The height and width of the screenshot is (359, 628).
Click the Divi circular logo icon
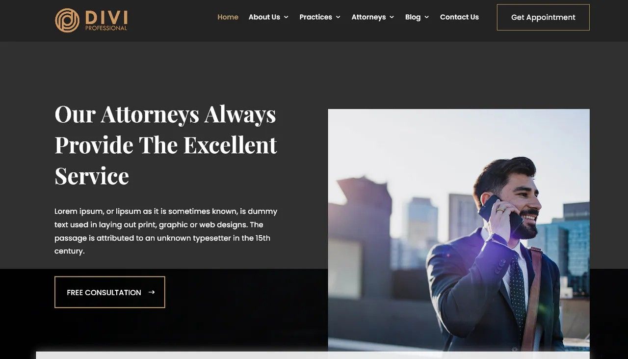click(67, 20)
